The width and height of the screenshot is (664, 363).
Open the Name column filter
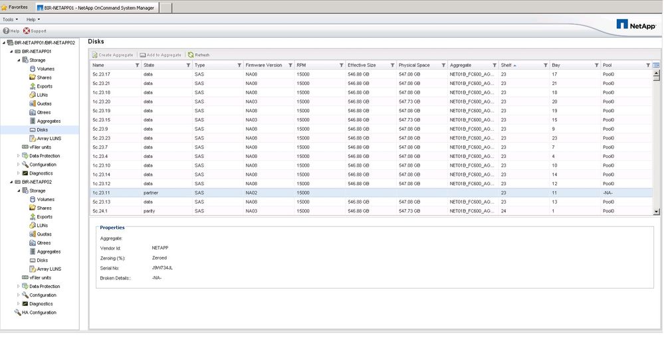tap(137, 65)
